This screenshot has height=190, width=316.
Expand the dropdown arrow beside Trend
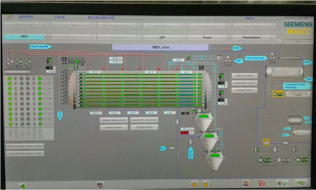click(229, 37)
